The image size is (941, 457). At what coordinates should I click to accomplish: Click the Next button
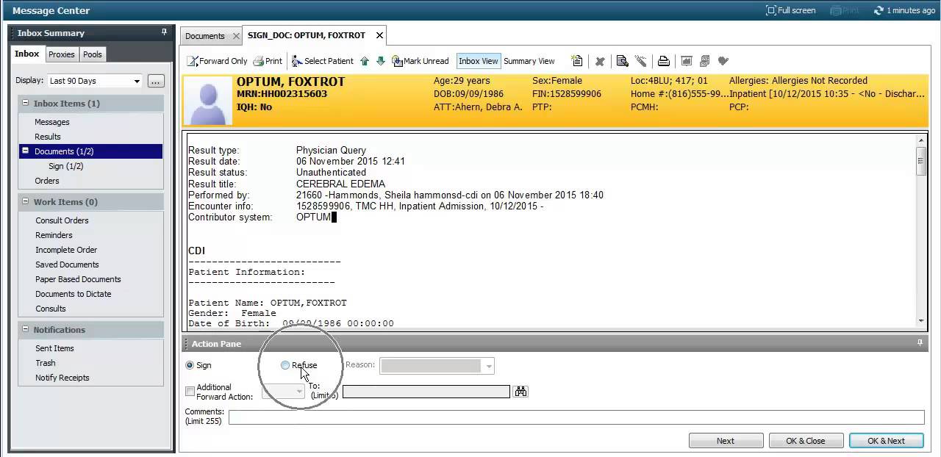pos(726,441)
